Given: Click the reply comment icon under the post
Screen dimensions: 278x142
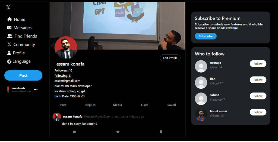Looking at the screenshot, I should coord(74,132).
